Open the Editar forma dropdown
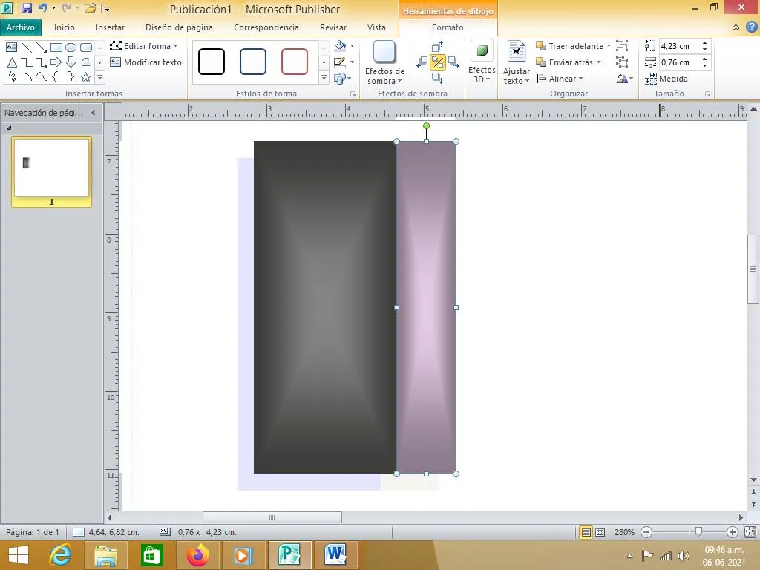The width and height of the screenshot is (760, 570). pos(144,46)
